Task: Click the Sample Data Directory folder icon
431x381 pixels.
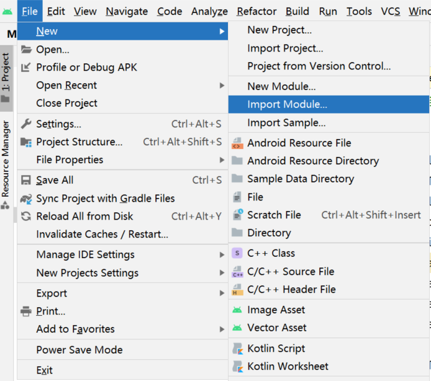Action: [x=237, y=178]
